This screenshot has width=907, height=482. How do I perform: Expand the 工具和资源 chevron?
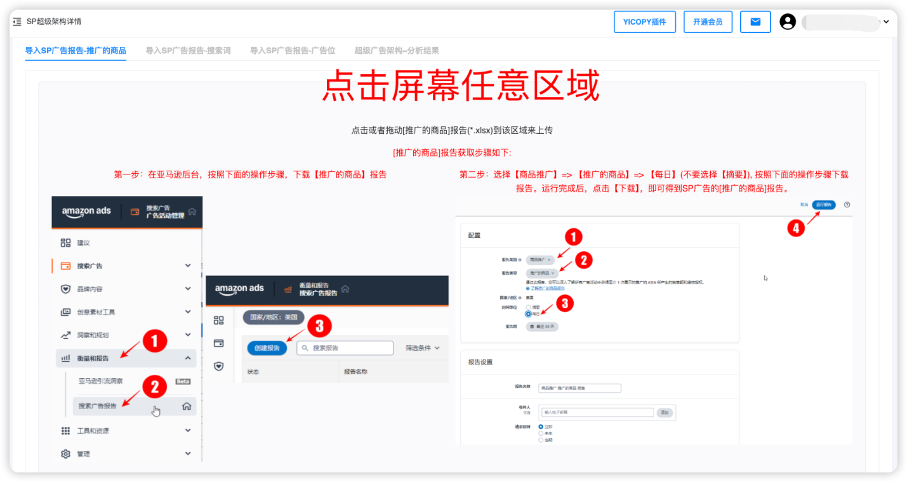[188, 431]
